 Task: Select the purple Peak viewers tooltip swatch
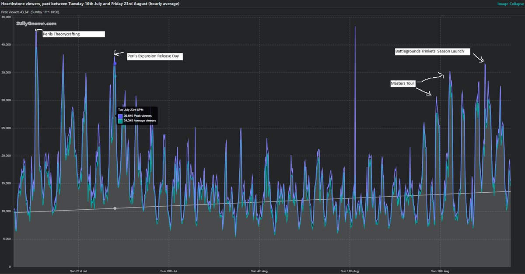(120, 116)
